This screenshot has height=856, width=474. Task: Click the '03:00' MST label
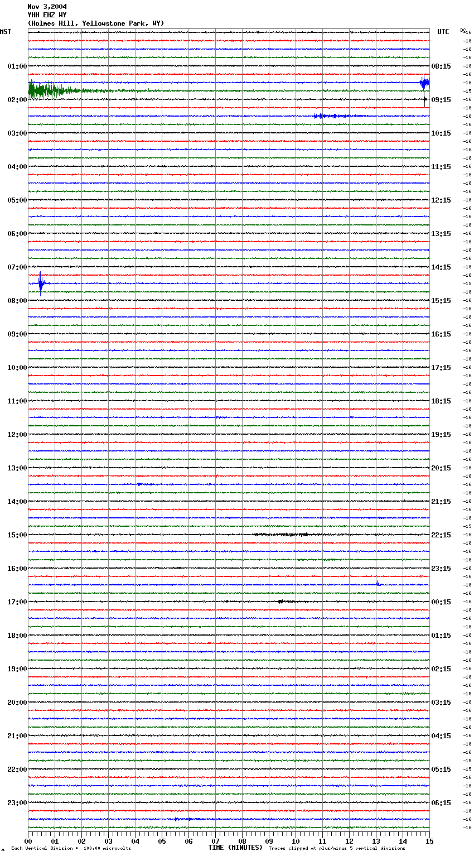coord(17,133)
